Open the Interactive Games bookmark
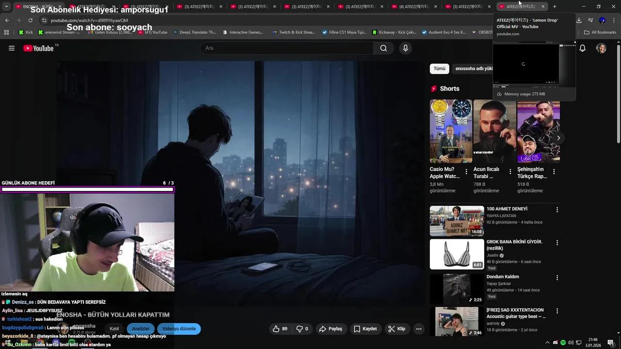 coord(243,32)
